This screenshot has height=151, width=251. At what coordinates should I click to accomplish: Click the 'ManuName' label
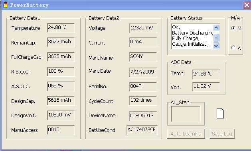[101, 58]
